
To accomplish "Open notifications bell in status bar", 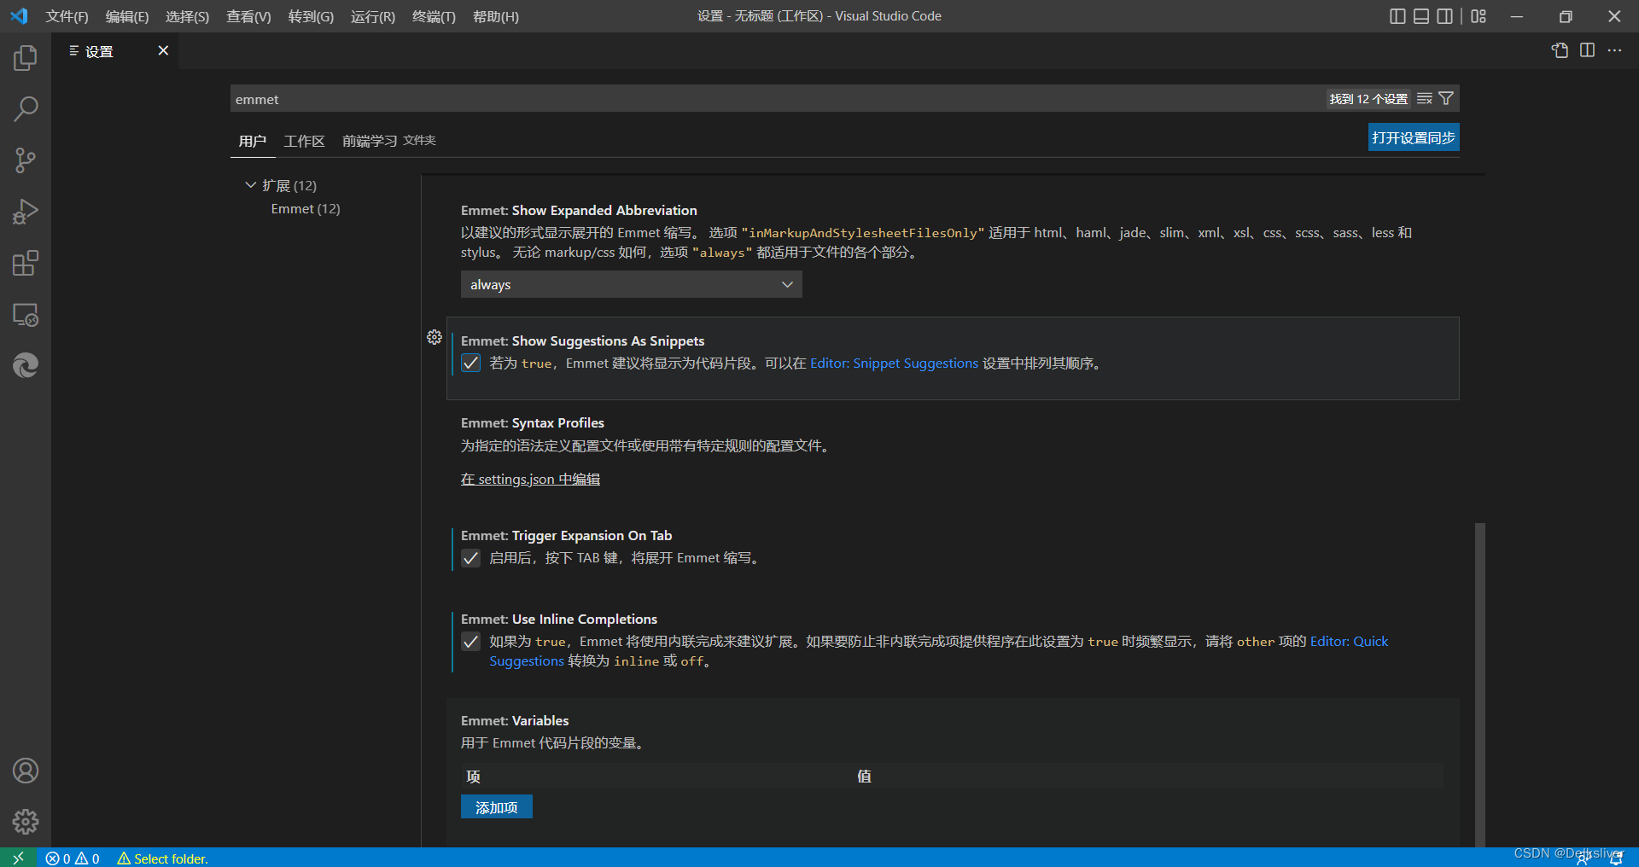I will click(x=1616, y=858).
